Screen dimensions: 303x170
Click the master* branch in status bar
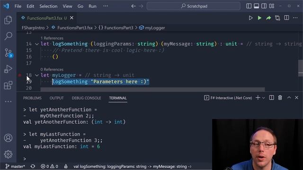point(15,166)
